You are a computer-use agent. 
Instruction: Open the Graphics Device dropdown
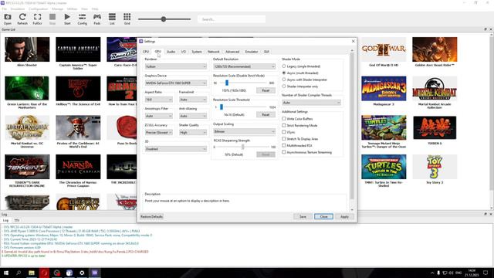tap(176, 83)
